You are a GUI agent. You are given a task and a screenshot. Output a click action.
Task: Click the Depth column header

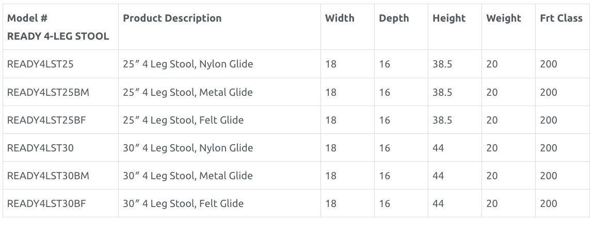[394, 18]
